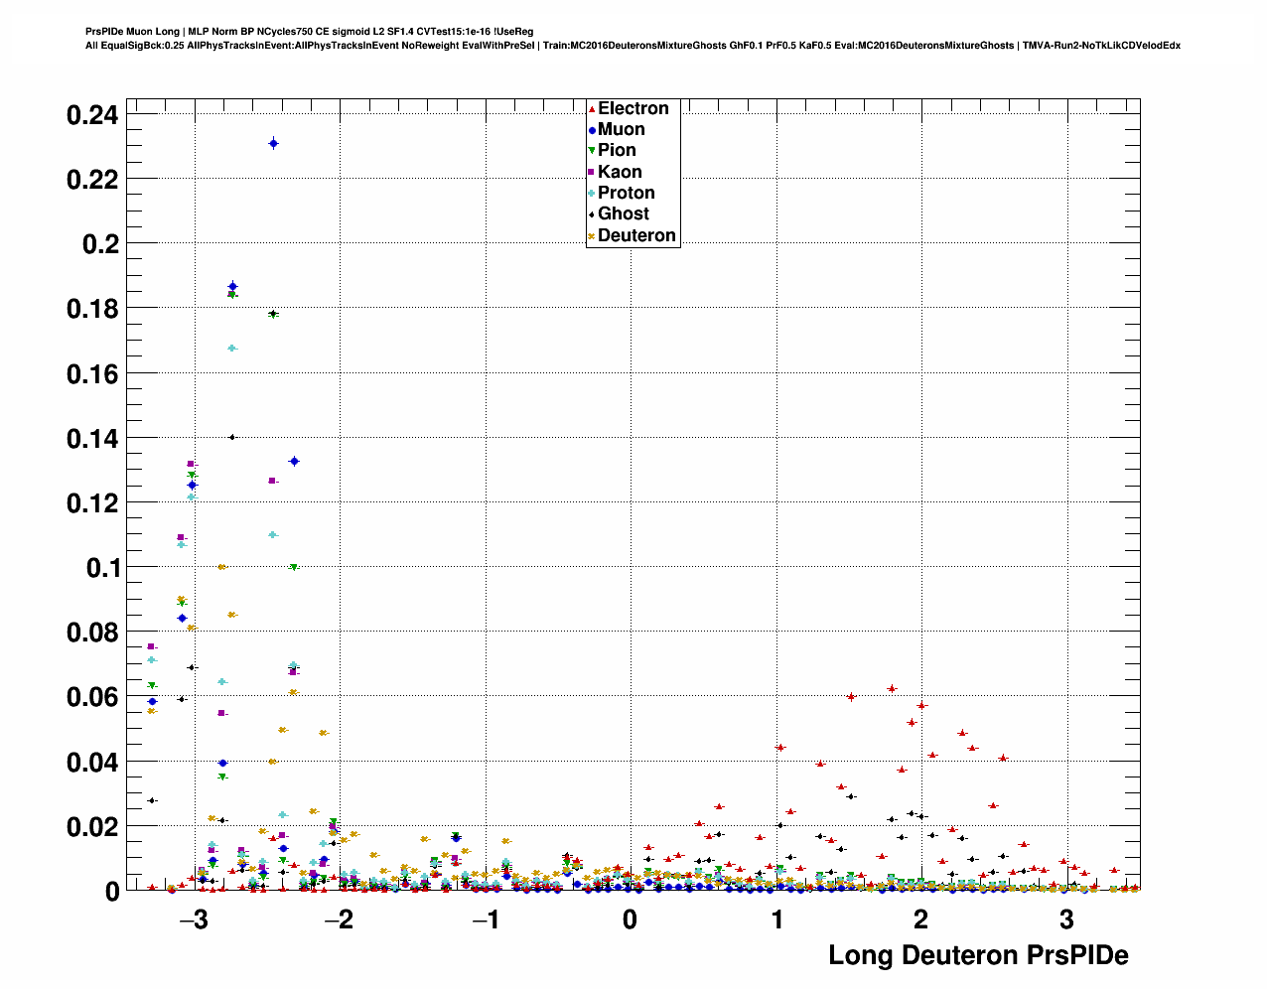Click the green Pion triangle legend marker
1267x989 pixels.
click(x=592, y=151)
